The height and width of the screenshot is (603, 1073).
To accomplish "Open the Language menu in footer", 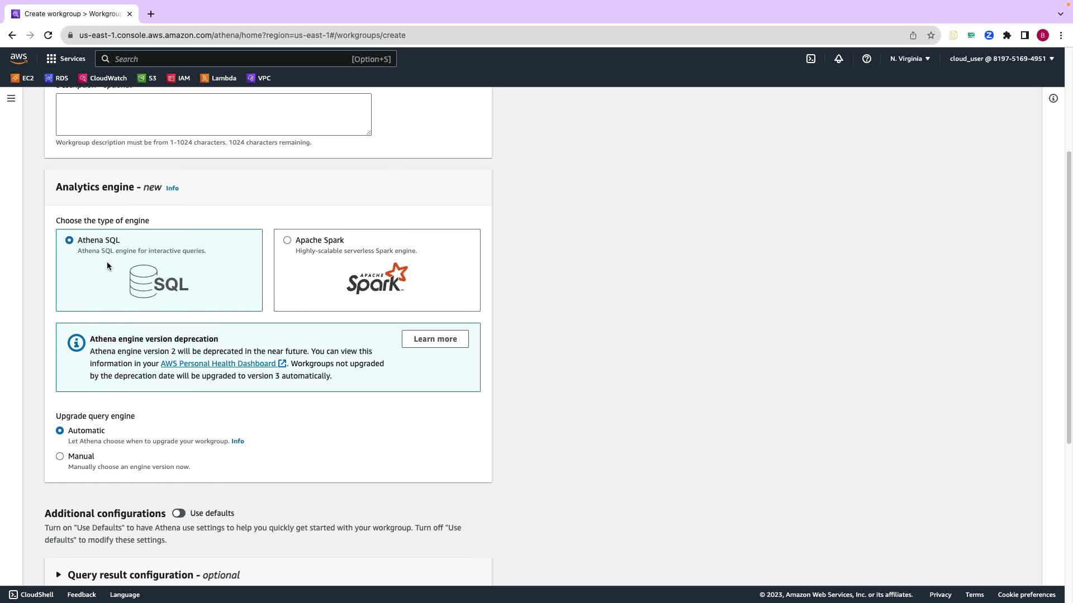I will click(x=125, y=595).
